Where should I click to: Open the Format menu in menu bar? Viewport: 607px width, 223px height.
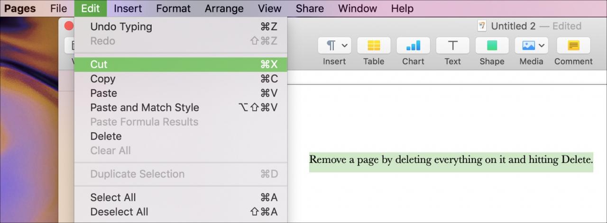173,9
